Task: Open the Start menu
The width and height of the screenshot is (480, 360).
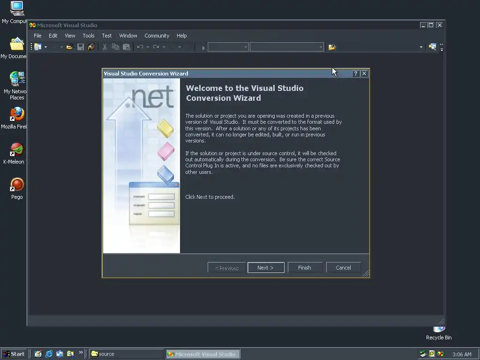Action: (x=14, y=354)
